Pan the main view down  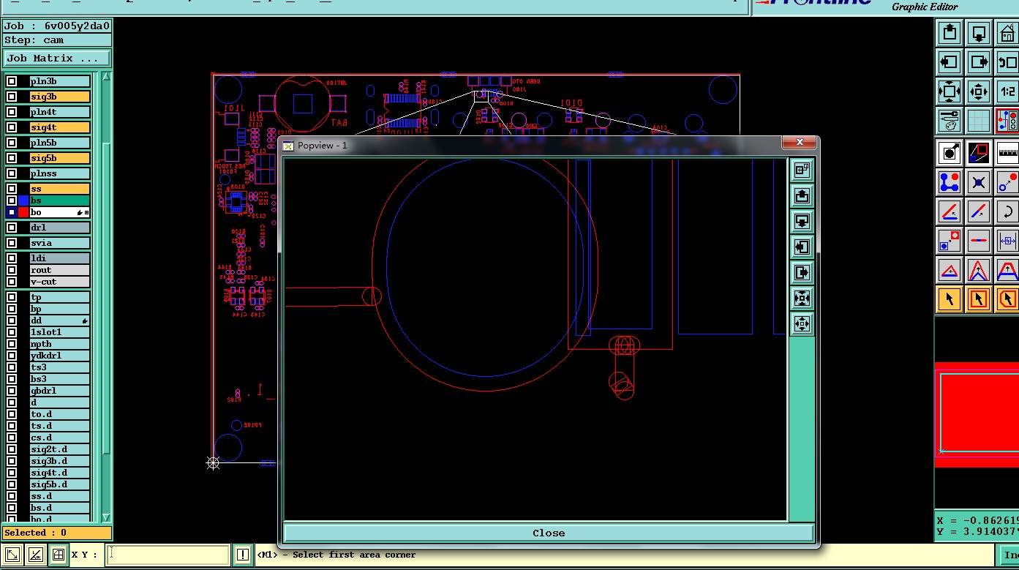(979, 33)
